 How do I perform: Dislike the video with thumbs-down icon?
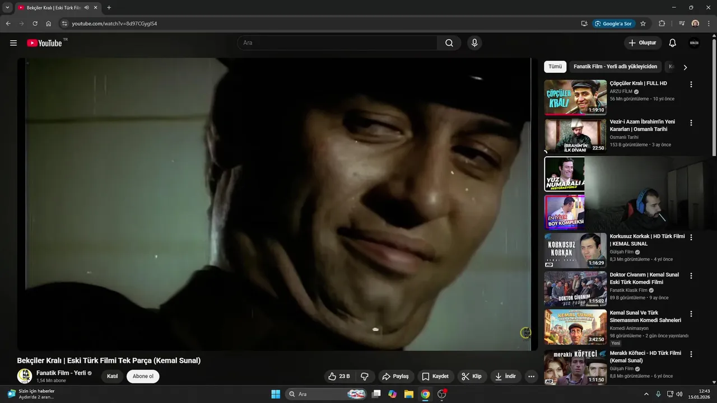[x=365, y=376]
